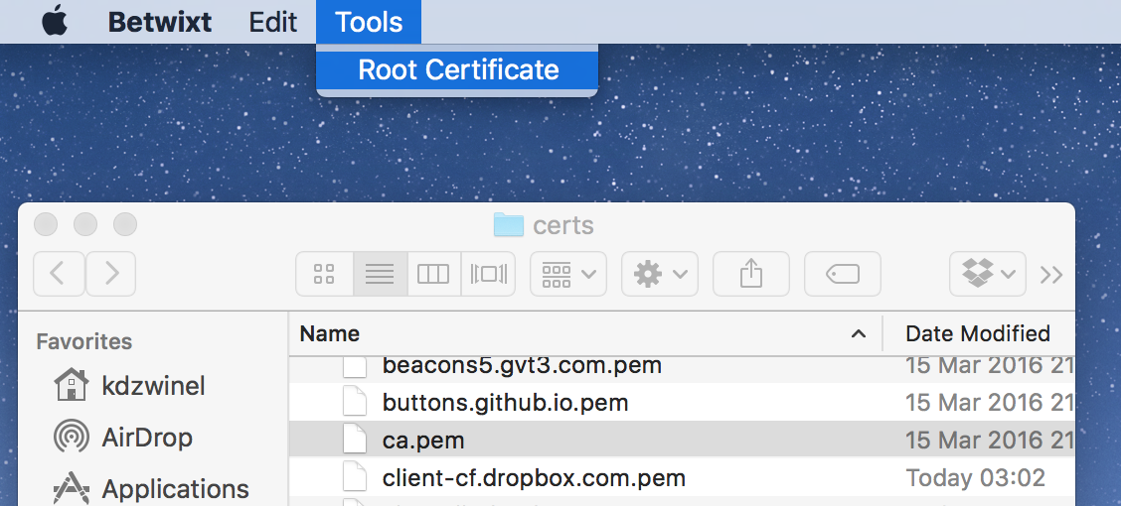This screenshot has width=1121, height=506.
Task: Switch Finder to column view
Action: point(433,274)
